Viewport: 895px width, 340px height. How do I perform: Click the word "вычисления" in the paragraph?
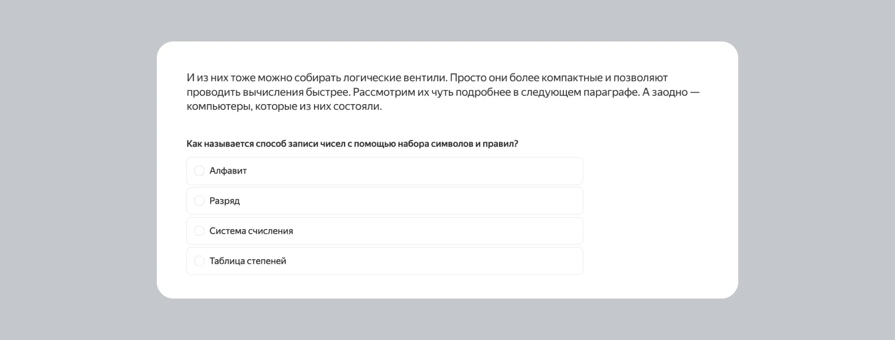(270, 92)
